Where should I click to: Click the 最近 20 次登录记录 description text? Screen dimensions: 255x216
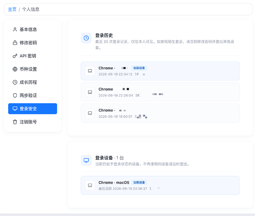coord(164,44)
